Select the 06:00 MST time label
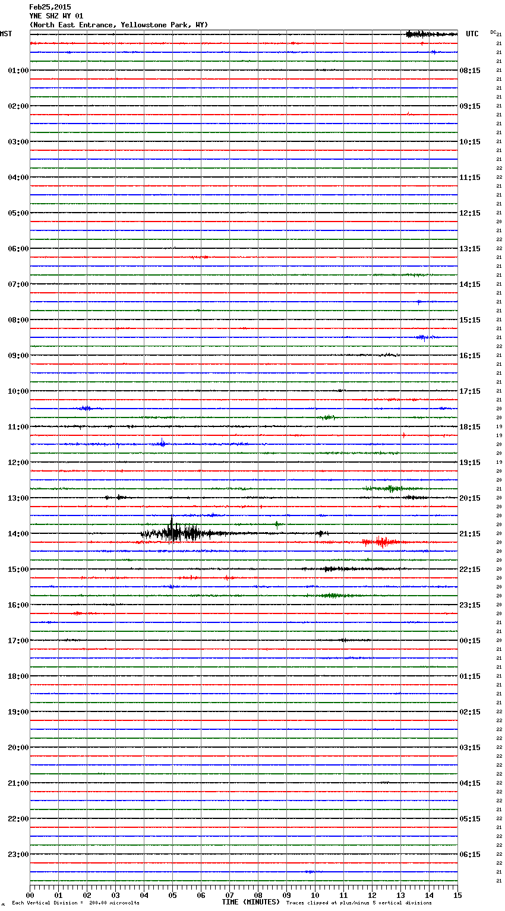This screenshot has height=911, width=505. coord(18,249)
